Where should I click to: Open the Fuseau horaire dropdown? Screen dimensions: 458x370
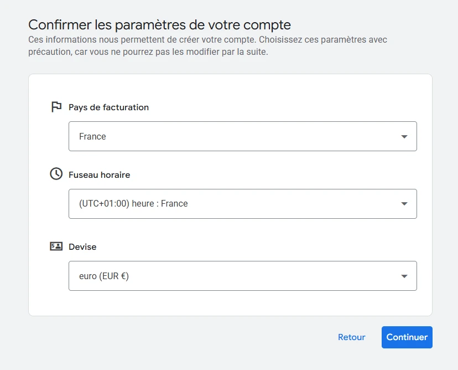pos(242,204)
